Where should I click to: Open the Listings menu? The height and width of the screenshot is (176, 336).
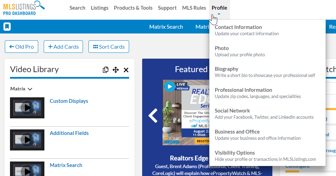(x=99, y=8)
